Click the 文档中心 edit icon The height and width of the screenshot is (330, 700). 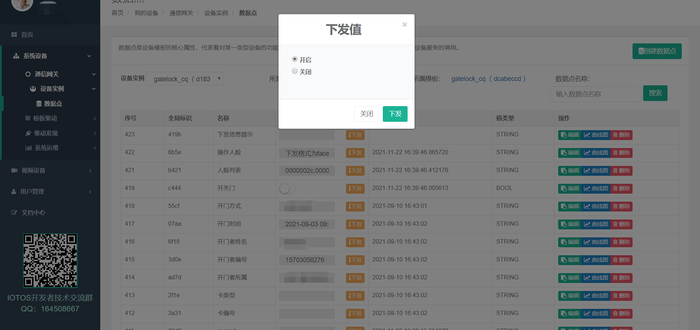pyautogui.click(x=14, y=213)
